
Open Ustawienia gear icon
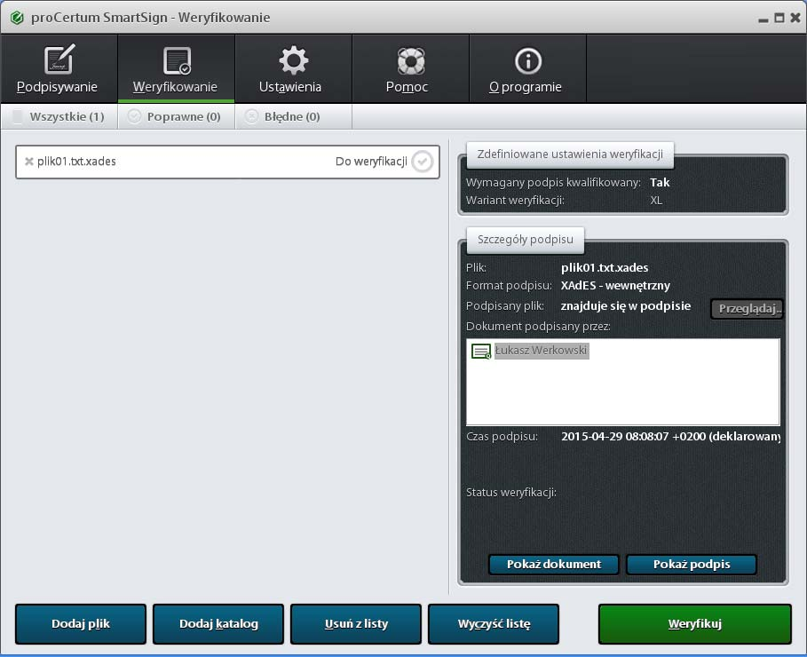click(x=293, y=60)
